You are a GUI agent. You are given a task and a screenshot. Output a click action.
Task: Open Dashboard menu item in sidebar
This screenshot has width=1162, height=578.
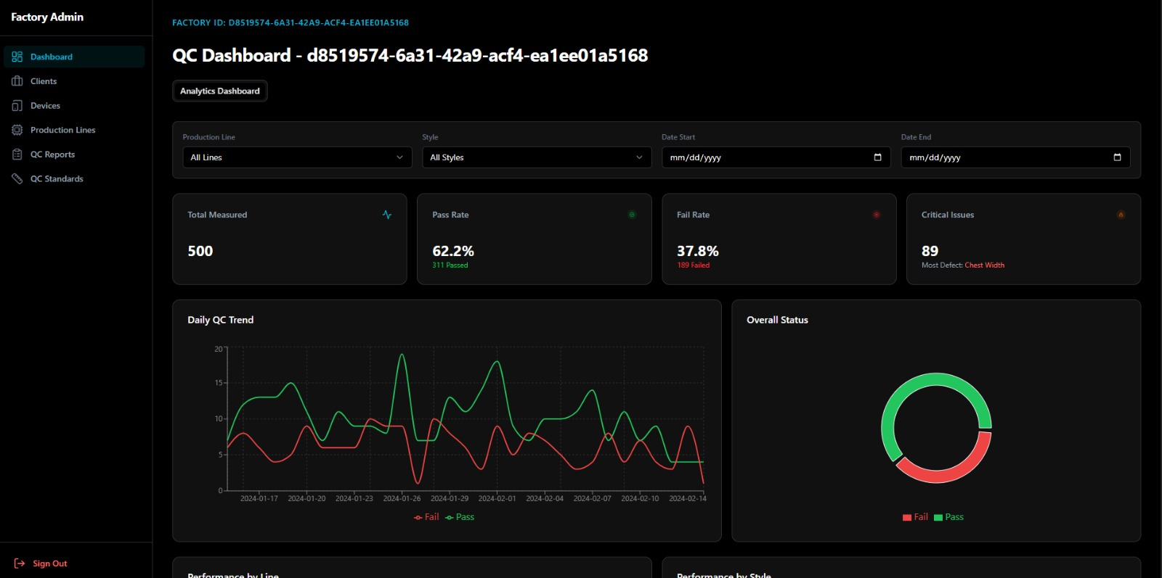pos(74,57)
